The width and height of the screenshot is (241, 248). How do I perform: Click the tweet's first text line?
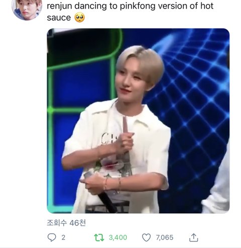pos(130,6)
